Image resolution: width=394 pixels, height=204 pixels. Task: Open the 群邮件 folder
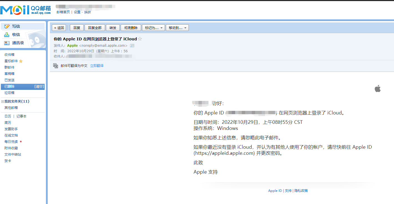point(9,67)
